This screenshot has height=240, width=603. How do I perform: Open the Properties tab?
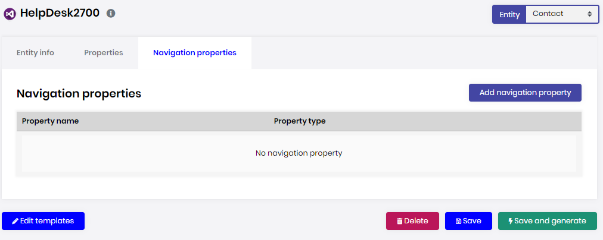point(104,53)
